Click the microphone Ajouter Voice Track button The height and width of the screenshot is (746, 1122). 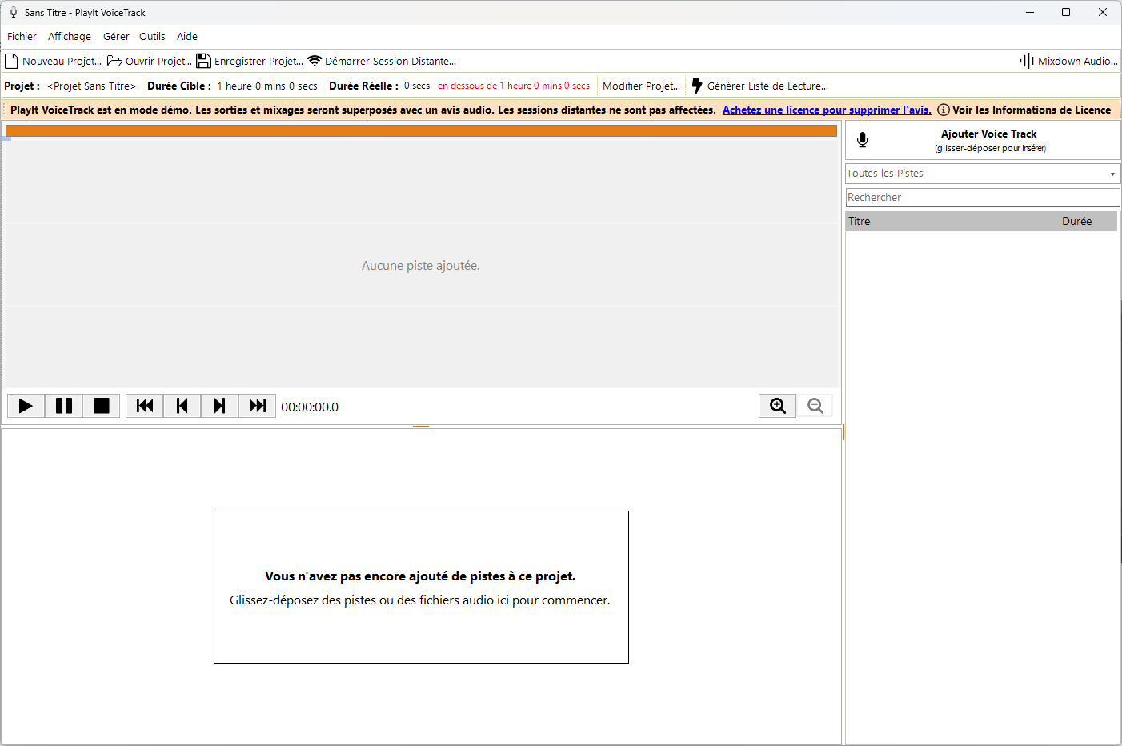(x=983, y=140)
